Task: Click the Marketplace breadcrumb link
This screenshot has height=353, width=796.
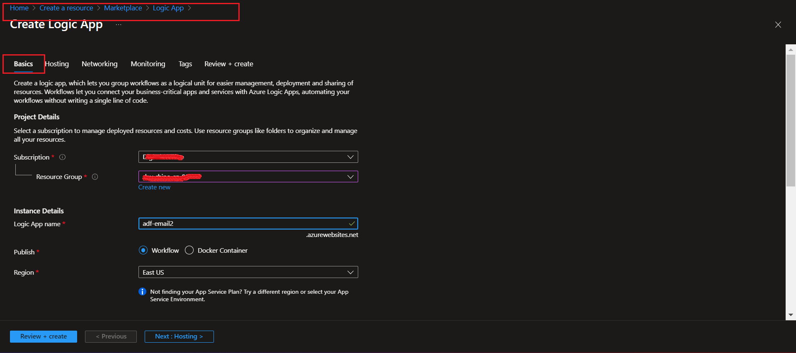Action: [x=123, y=8]
